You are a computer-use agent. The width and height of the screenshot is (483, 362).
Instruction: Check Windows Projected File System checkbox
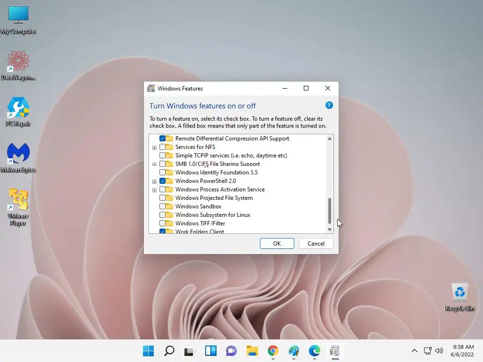tap(162, 197)
